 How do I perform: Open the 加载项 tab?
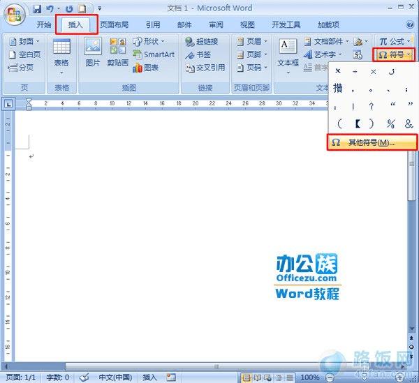328,25
